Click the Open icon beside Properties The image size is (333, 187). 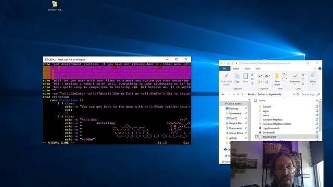pos(303,74)
